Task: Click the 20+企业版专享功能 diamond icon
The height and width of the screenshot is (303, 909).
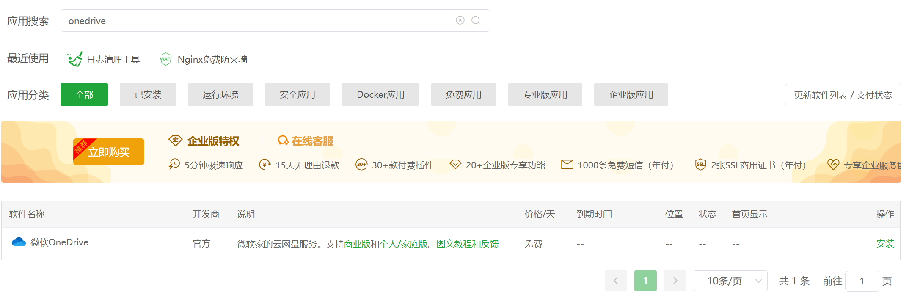Action: click(455, 164)
